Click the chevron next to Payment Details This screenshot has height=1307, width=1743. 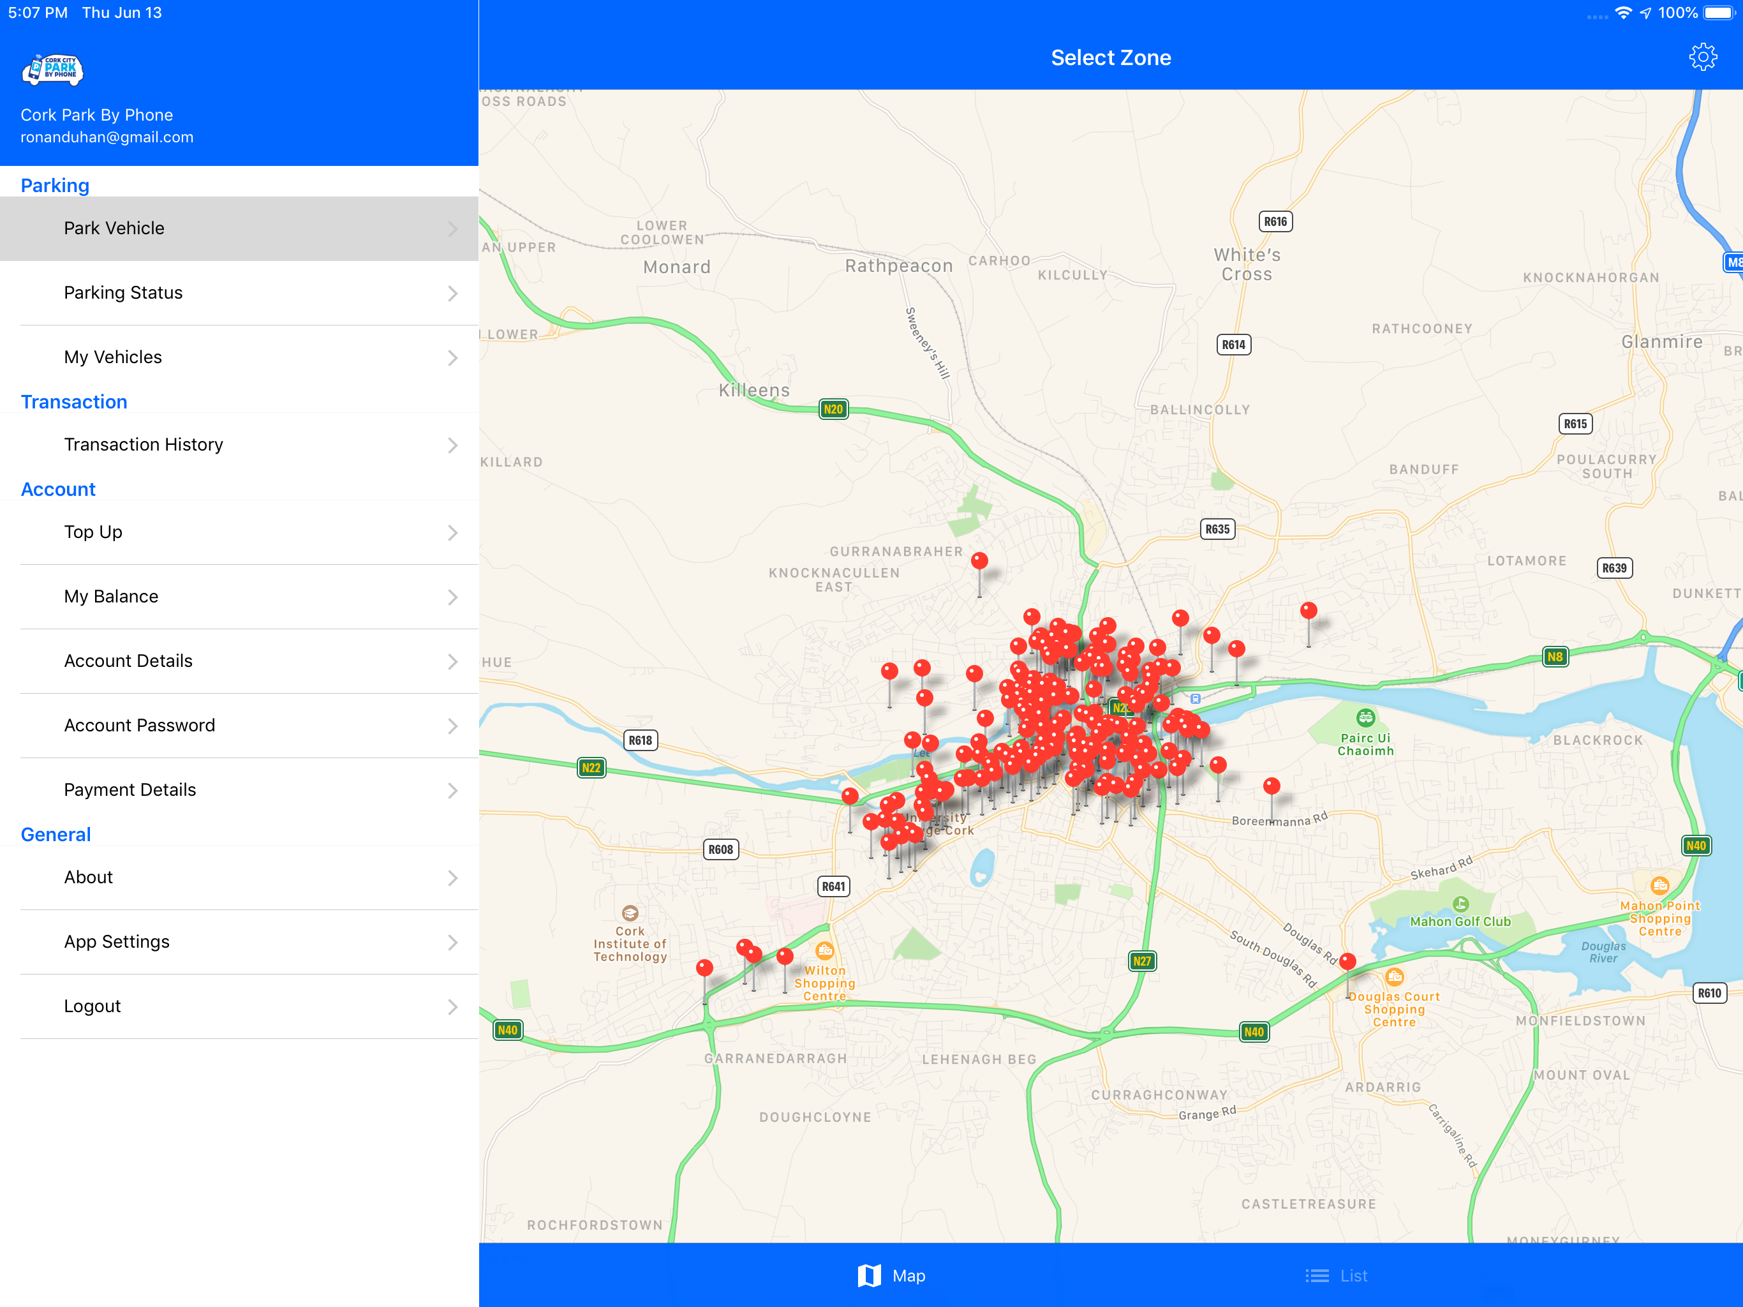tap(452, 791)
